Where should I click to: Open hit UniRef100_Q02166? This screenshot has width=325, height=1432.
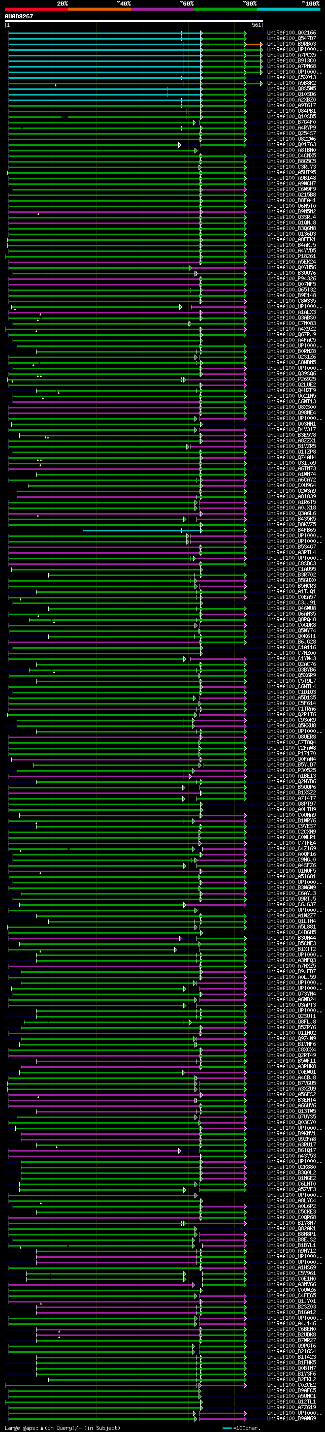291,34
